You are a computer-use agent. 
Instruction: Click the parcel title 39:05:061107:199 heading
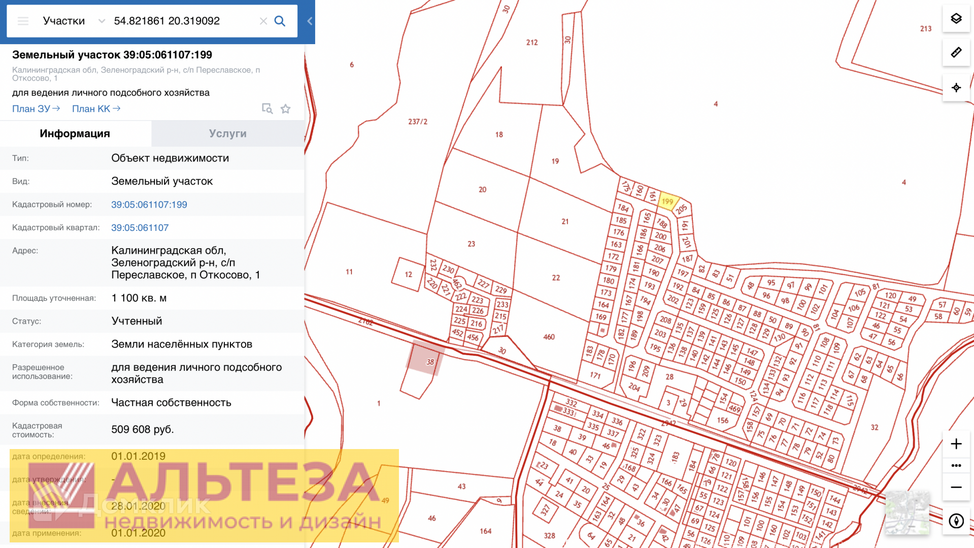click(x=112, y=55)
